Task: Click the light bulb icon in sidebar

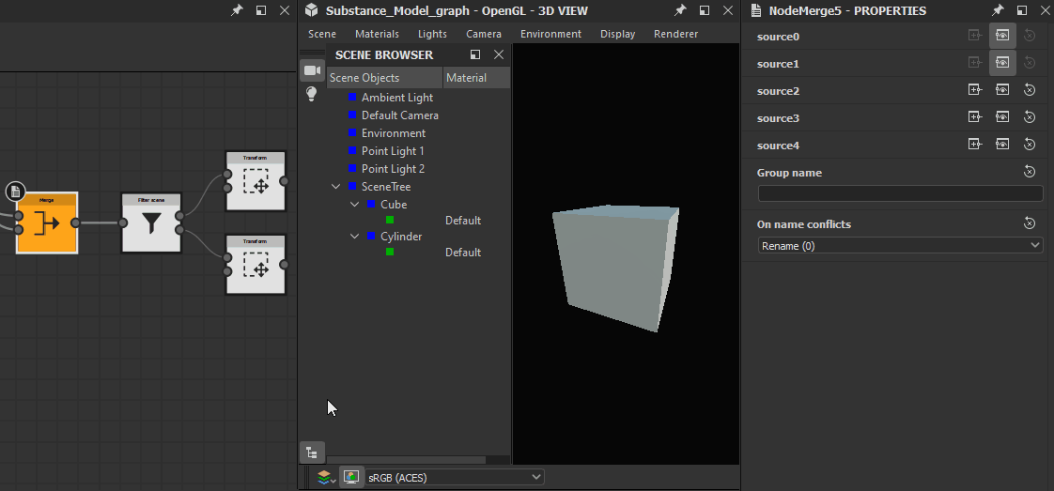Action: (312, 94)
